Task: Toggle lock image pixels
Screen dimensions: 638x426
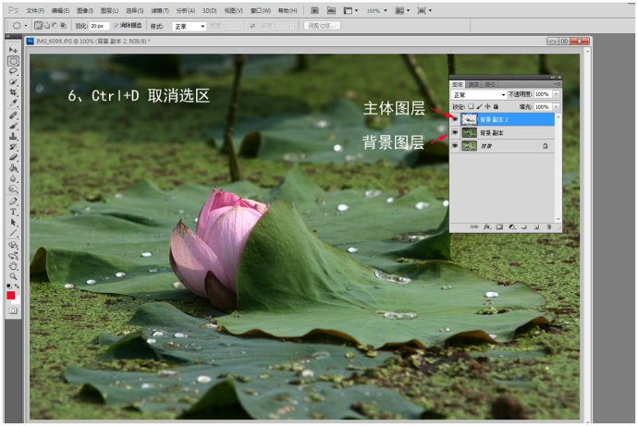Action: [479, 106]
